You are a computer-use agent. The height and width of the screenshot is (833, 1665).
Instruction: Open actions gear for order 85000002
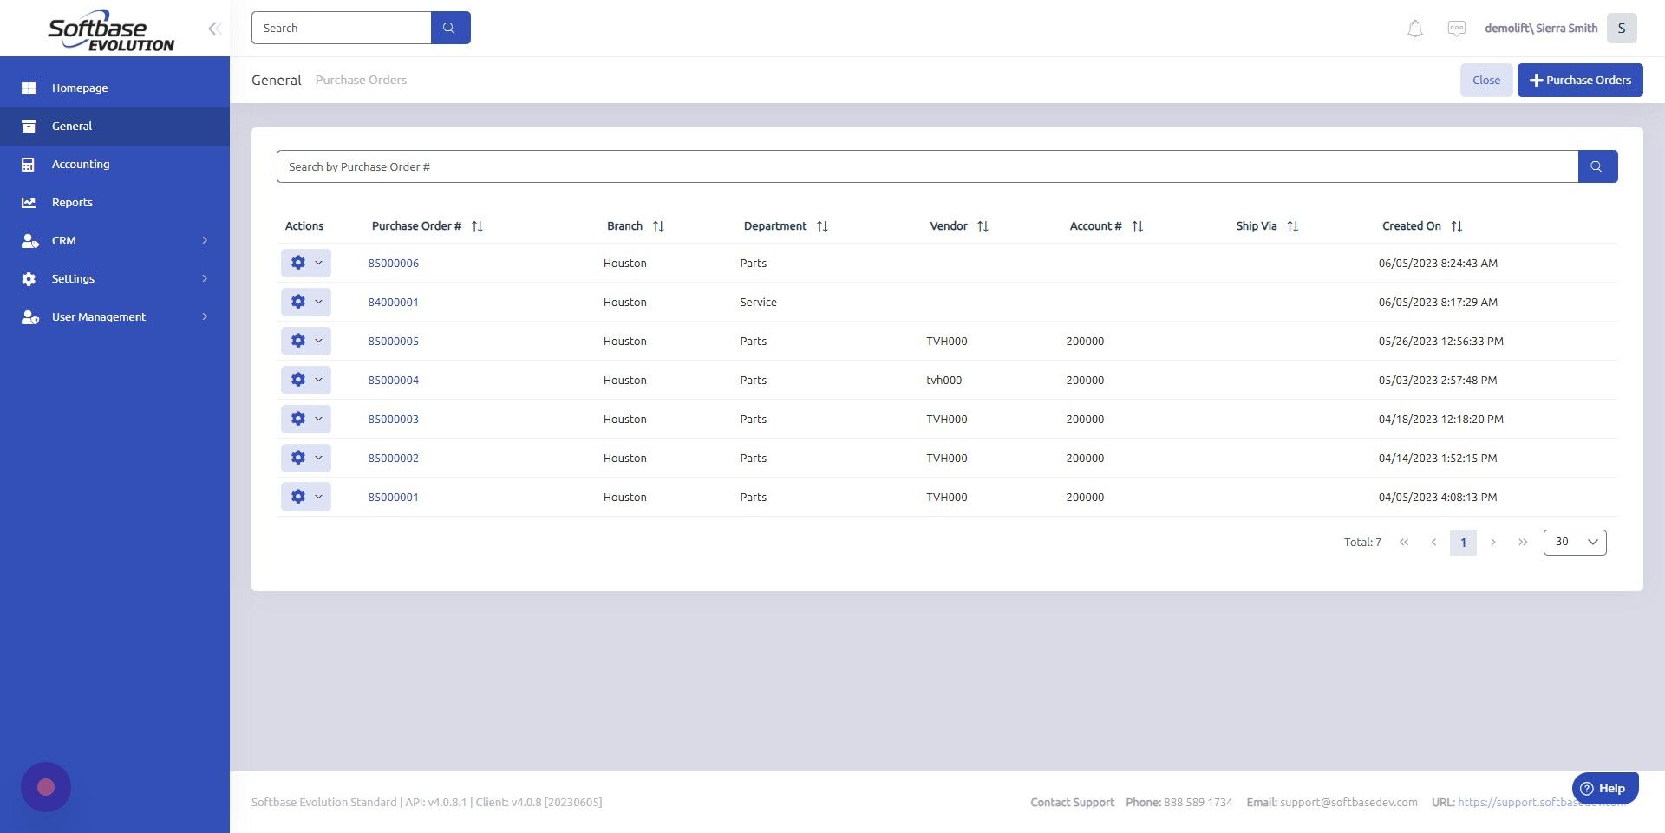[305, 458]
